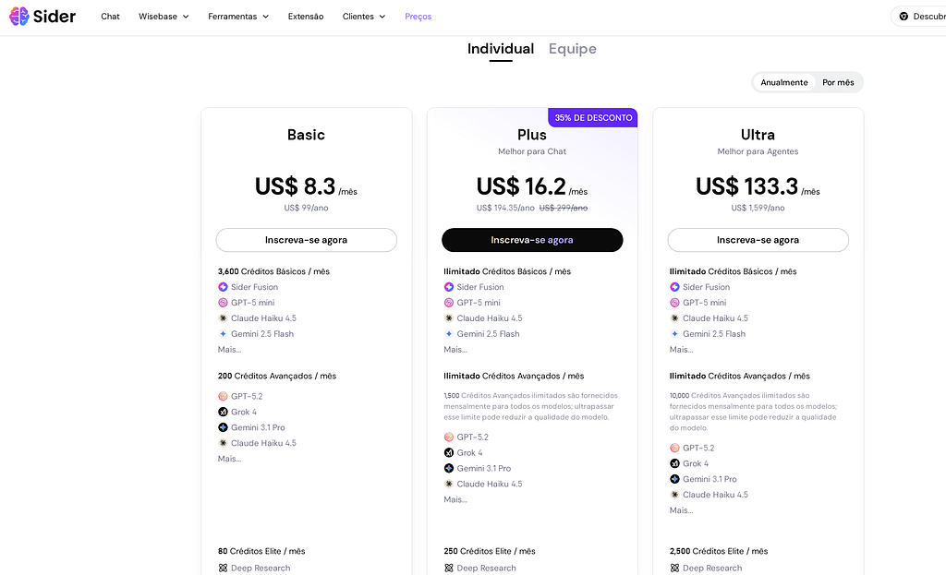
Task: Open the Wisebase dropdown menu
Action: point(164,17)
